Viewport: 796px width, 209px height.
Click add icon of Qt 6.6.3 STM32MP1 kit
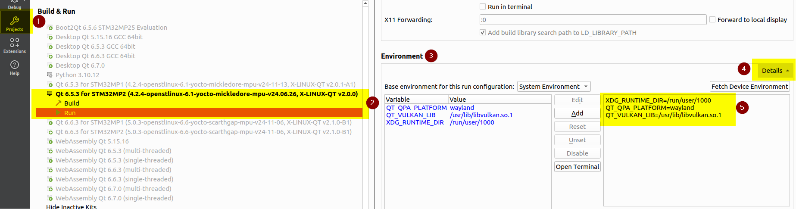pyautogui.click(x=50, y=122)
